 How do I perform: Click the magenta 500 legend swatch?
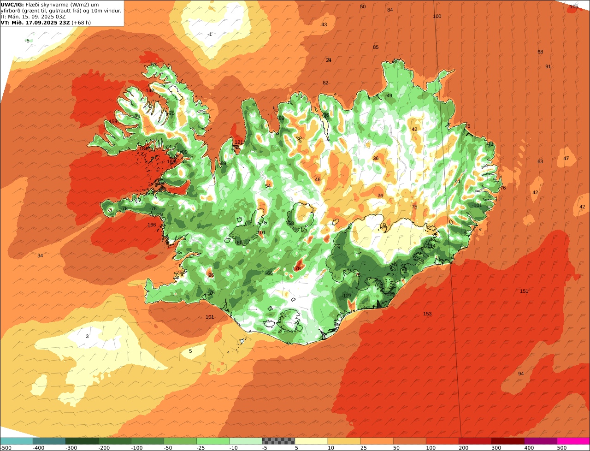pos(573,441)
